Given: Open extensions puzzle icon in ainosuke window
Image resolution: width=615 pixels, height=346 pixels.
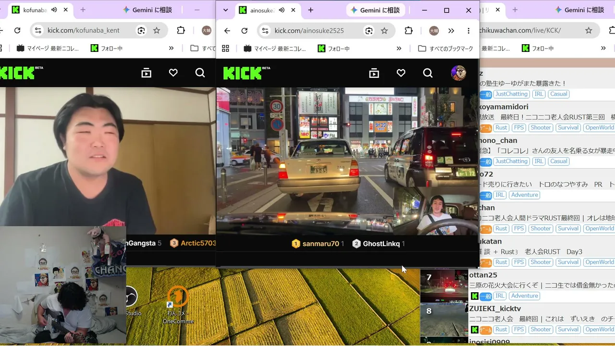Looking at the screenshot, I should [x=409, y=31].
